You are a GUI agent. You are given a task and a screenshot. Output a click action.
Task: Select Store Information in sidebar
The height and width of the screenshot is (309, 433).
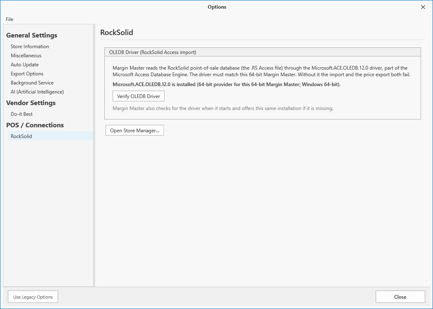tap(30, 46)
